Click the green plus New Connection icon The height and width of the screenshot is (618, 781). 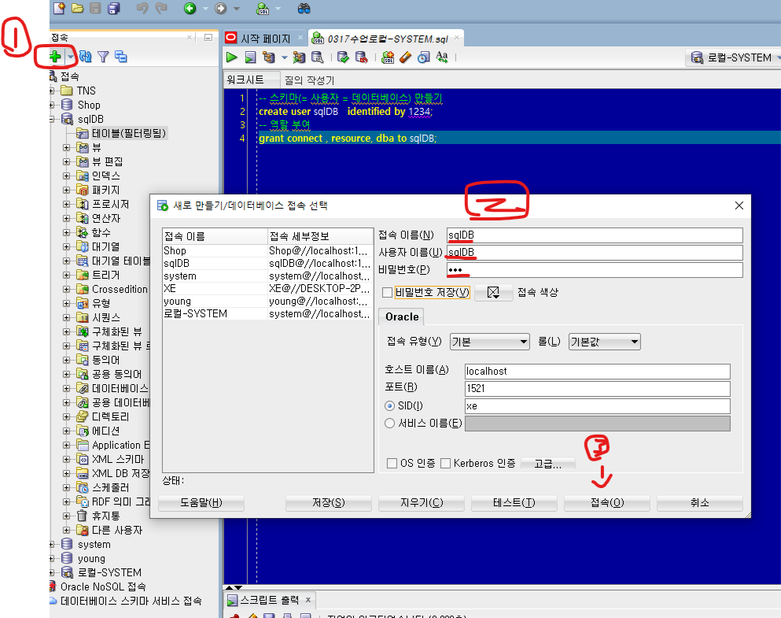(55, 57)
